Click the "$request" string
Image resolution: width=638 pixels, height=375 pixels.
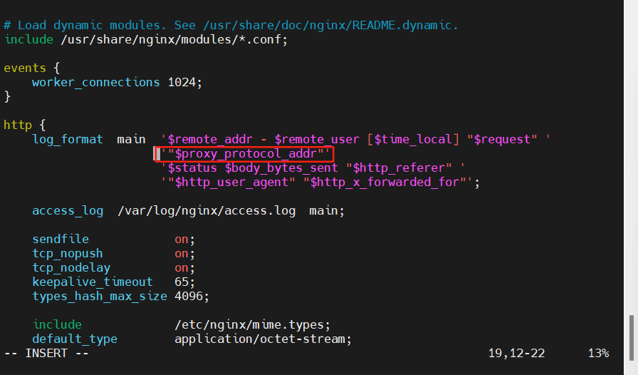pyautogui.click(x=502, y=140)
